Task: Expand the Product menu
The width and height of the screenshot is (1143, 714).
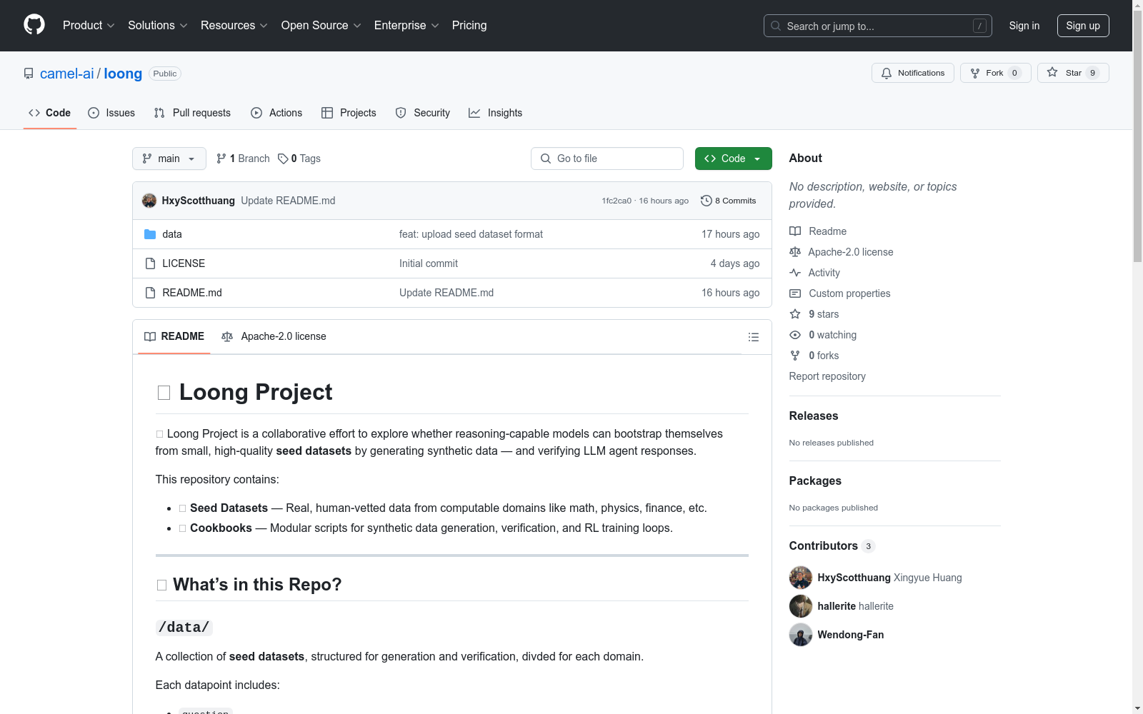Action: 89,25
